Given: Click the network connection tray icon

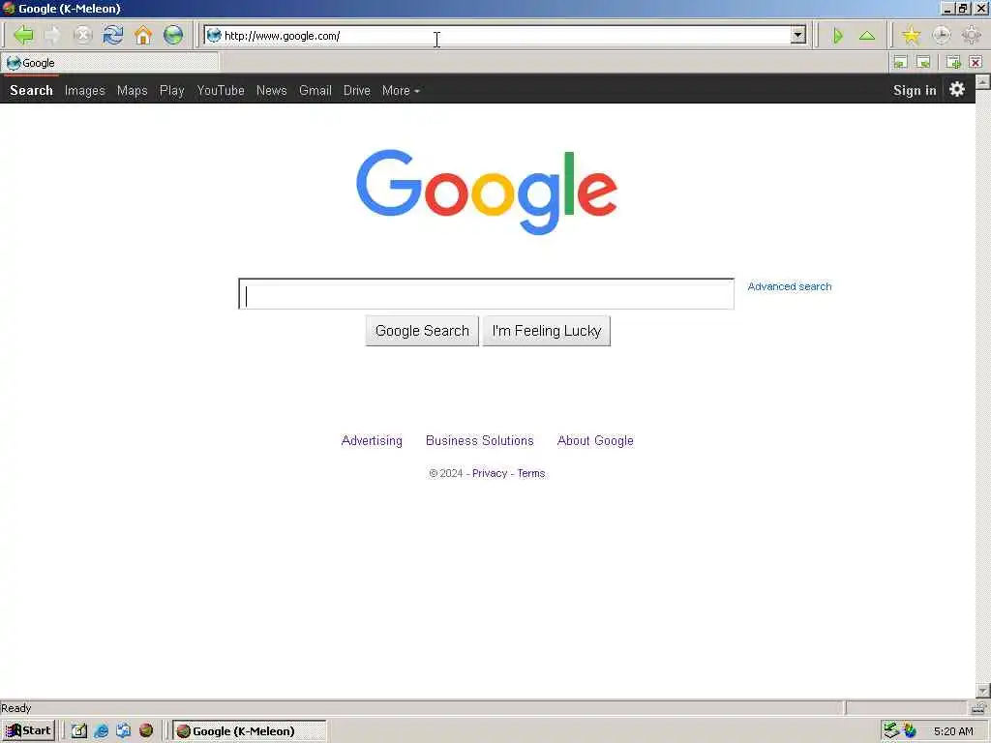Looking at the screenshot, I should pos(891,730).
